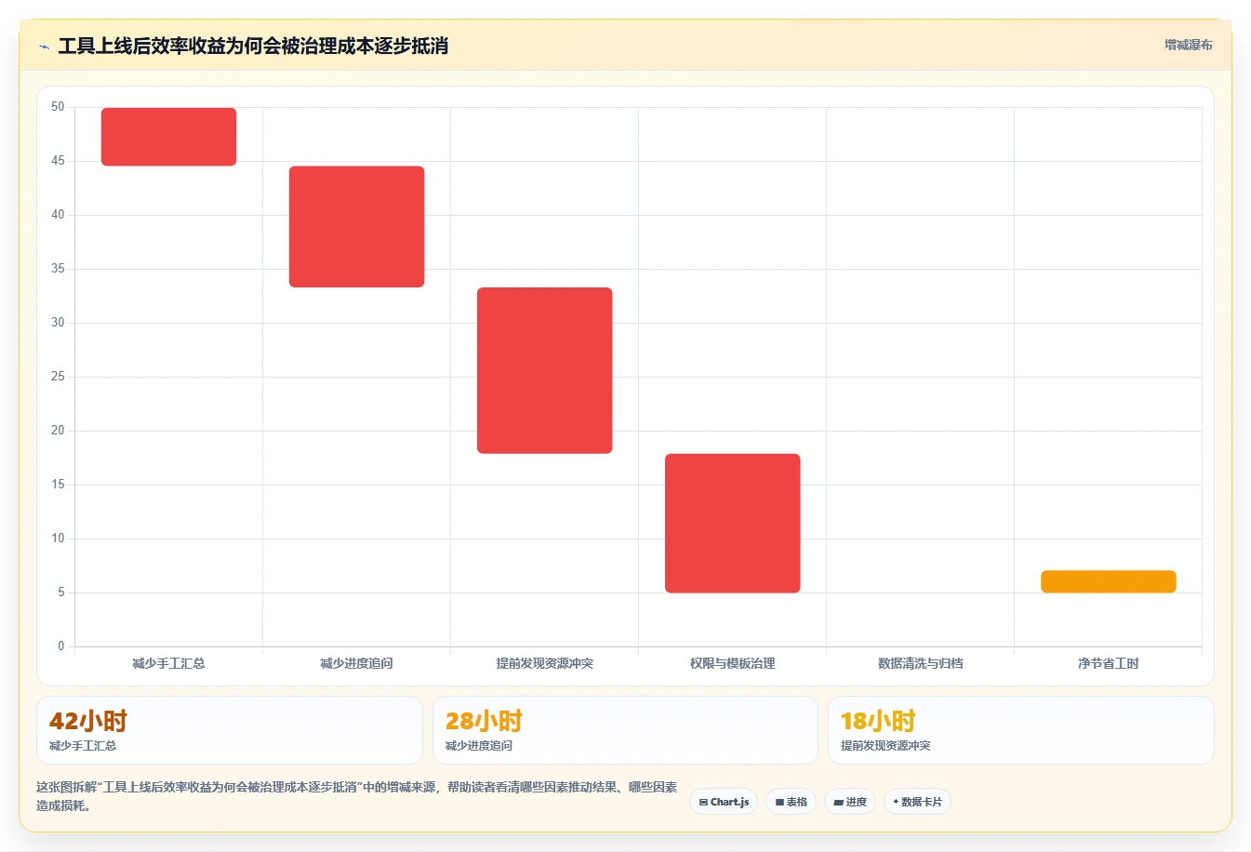Click the chart title 工具上线后效率收益 heading
This screenshot has width=1251, height=852.
pos(253,46)
